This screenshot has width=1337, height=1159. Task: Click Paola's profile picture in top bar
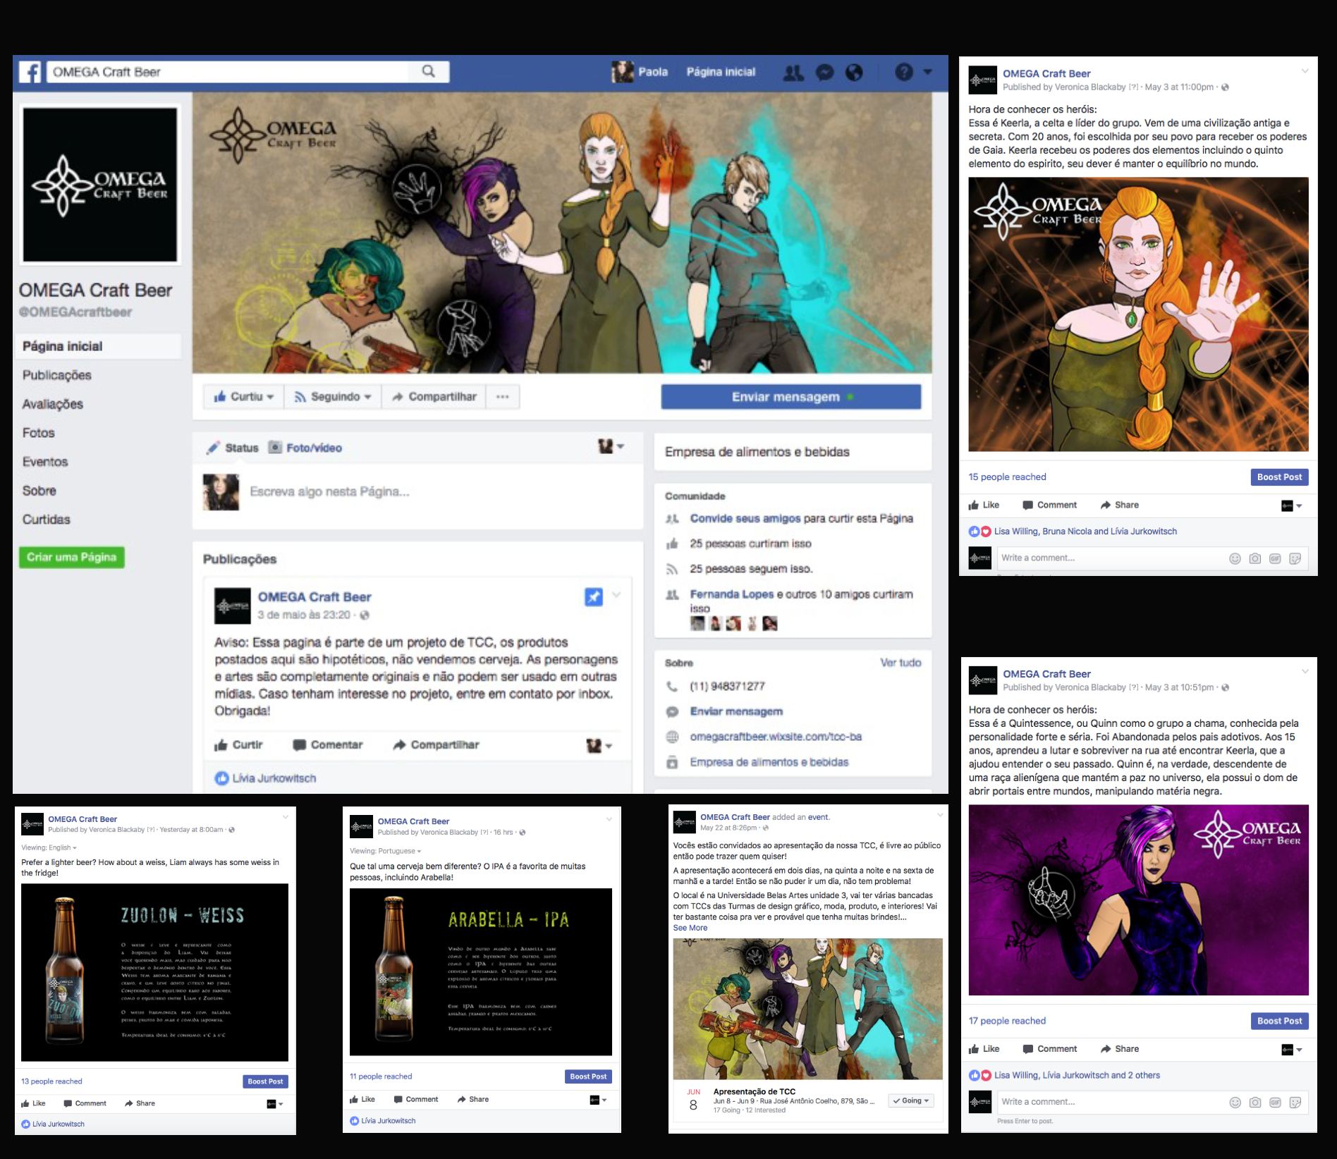pos(622,72)
